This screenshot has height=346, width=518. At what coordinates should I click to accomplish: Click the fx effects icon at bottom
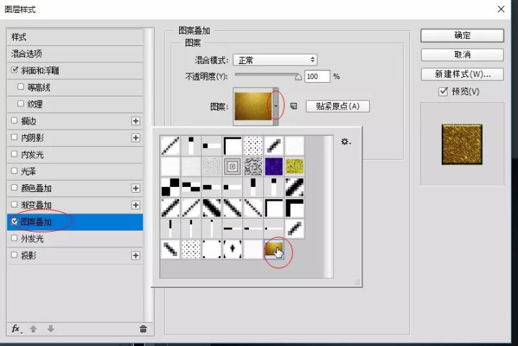[x=17, y=329]
